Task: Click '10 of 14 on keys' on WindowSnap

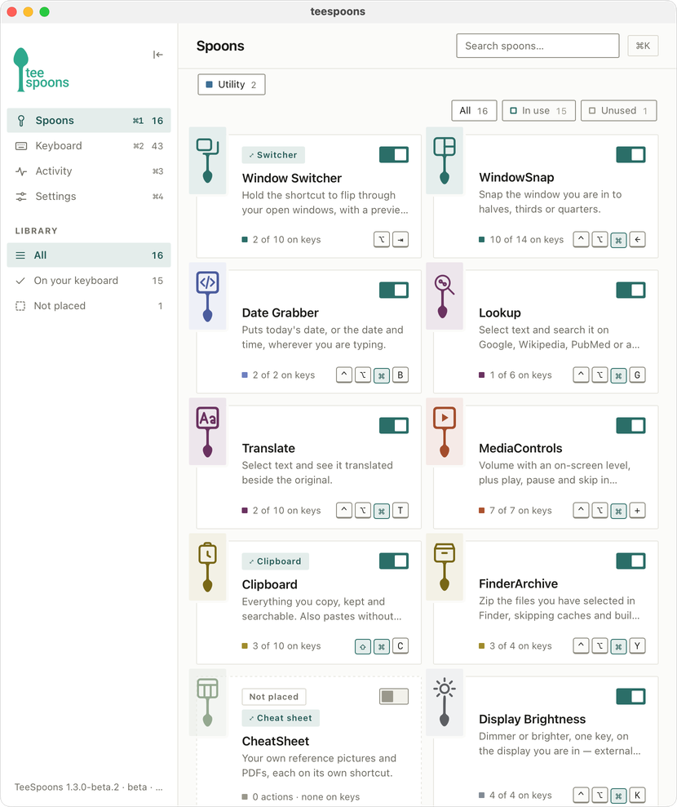Action: (x=527, y=239)
